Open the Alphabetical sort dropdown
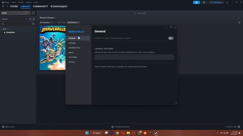Viewport: 243px width, 136px height. coord(73,23)
